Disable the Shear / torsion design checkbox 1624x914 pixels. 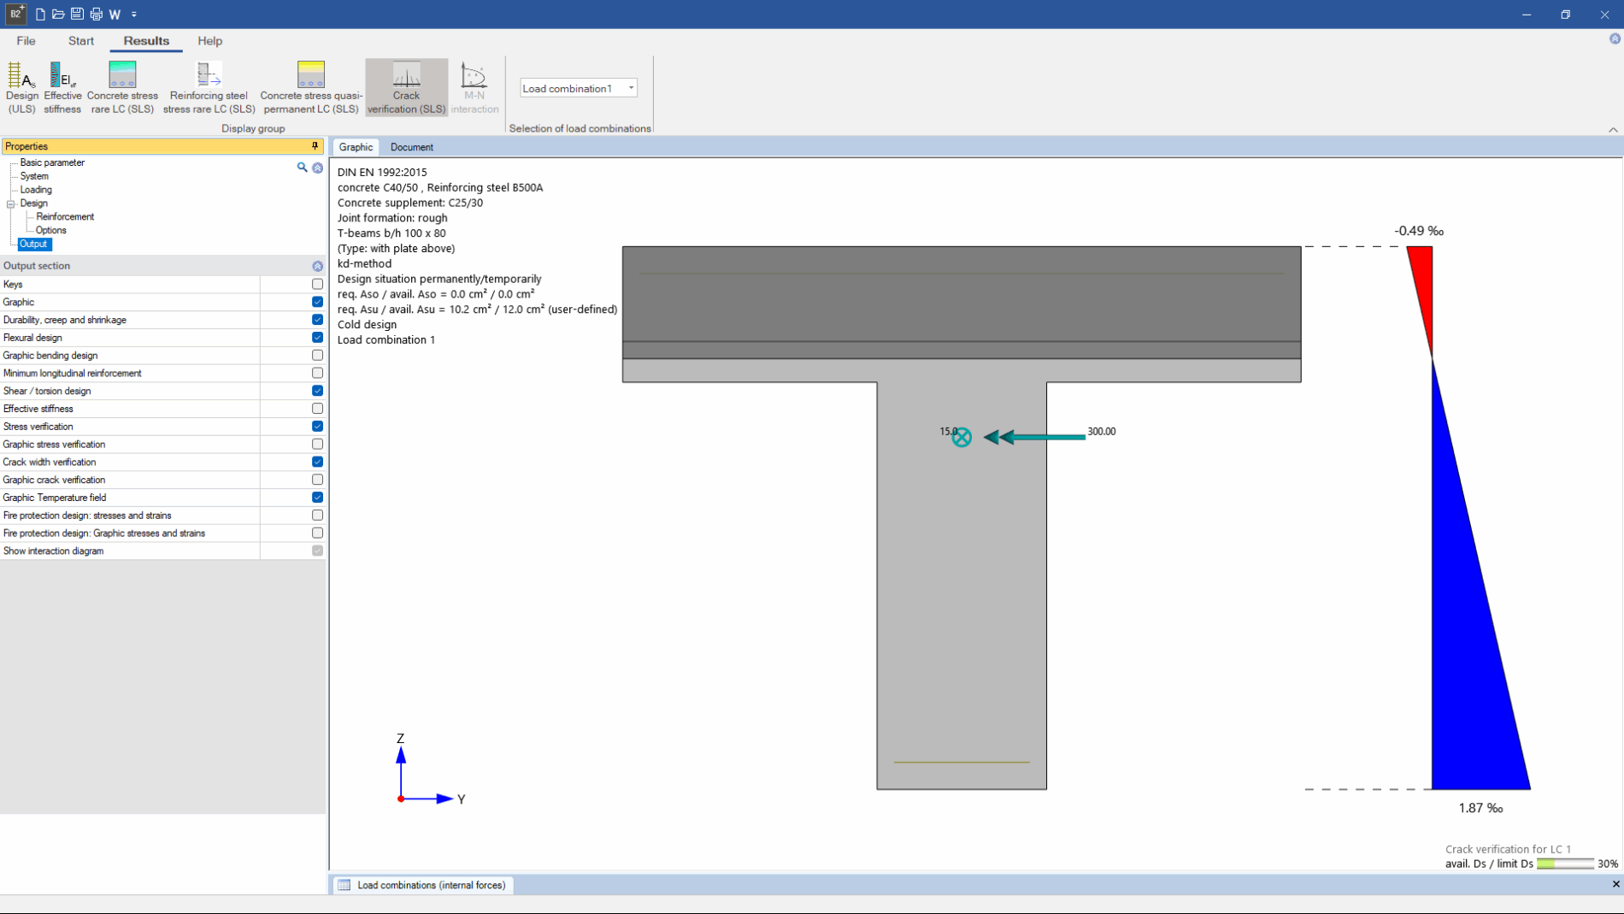tap(317, 391)
